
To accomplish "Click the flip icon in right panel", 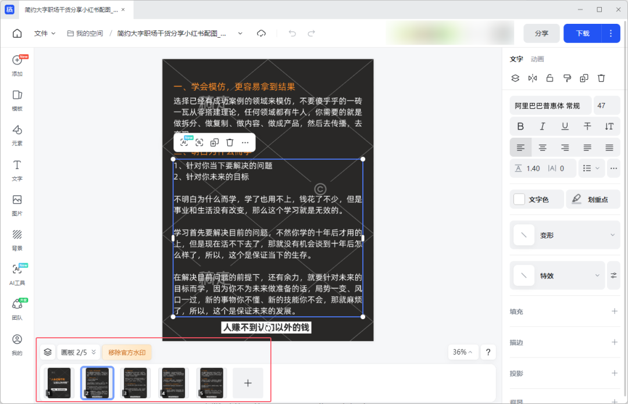I will tap(532, 78).
